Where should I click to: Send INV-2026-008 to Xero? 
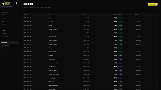pos(139,44)
